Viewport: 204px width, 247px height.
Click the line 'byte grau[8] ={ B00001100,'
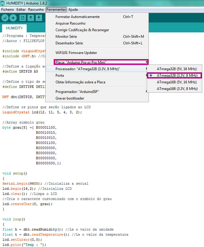click(30, 127)
